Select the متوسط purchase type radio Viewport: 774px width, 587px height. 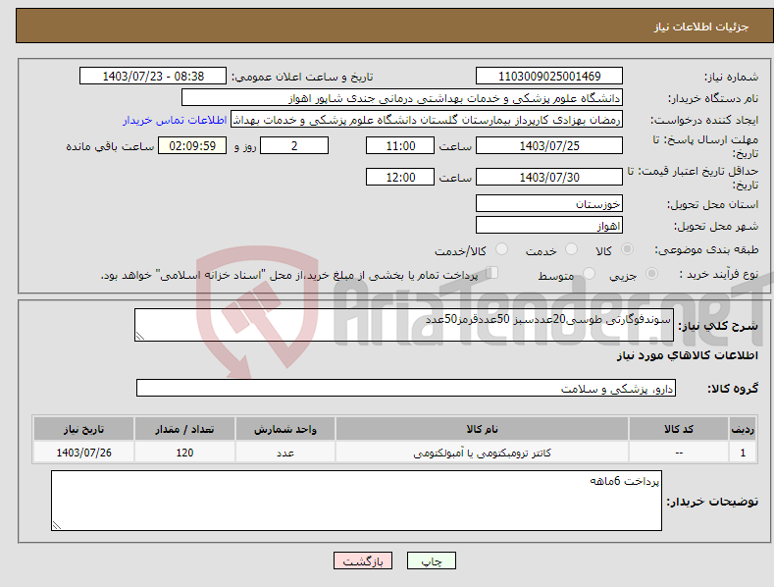[589, 274]
